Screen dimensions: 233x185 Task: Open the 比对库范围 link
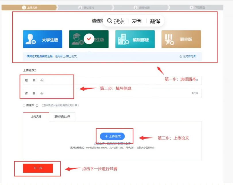click(189, 57)
